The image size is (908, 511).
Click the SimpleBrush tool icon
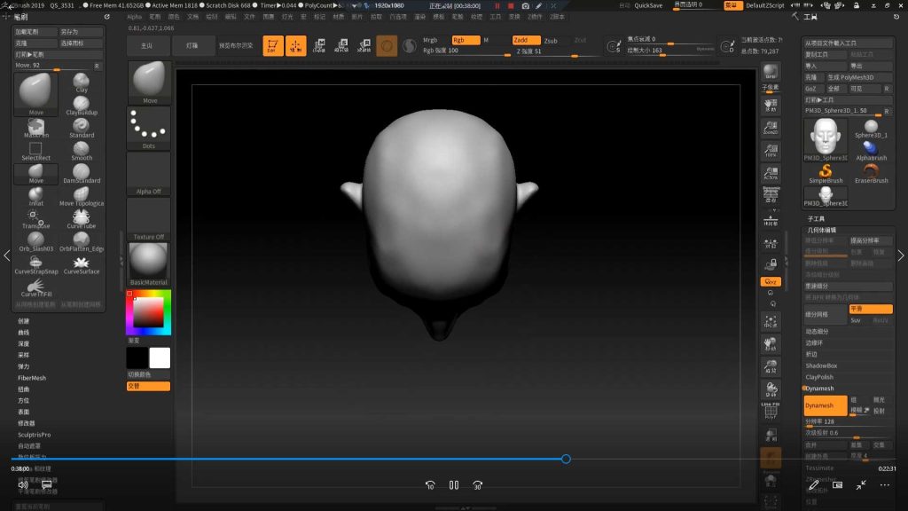(x=825, y=170)
